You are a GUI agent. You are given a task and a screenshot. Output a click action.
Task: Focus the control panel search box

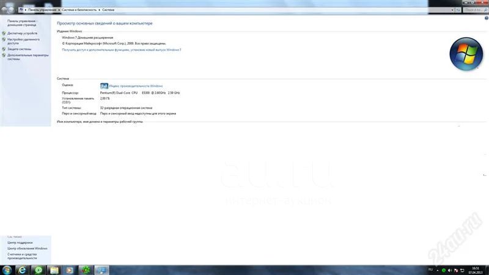pos(476,10)
